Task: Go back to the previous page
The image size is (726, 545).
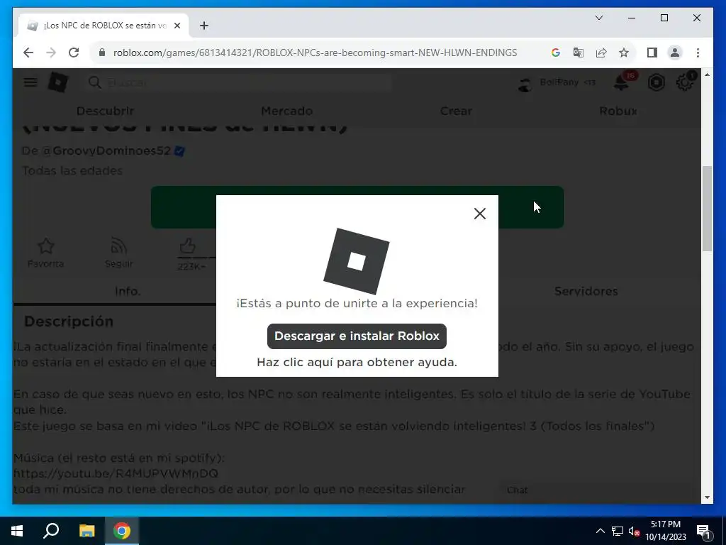Action: 28,53
